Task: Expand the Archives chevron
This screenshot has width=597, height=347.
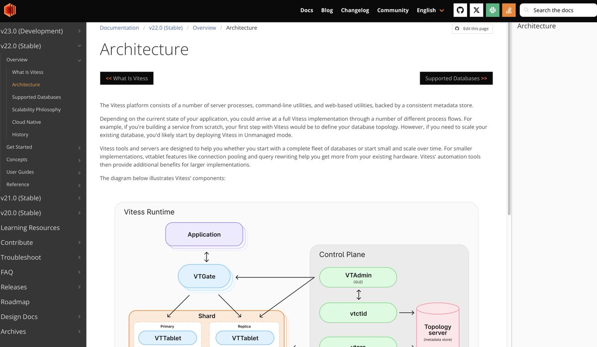Action: point(79,332)
